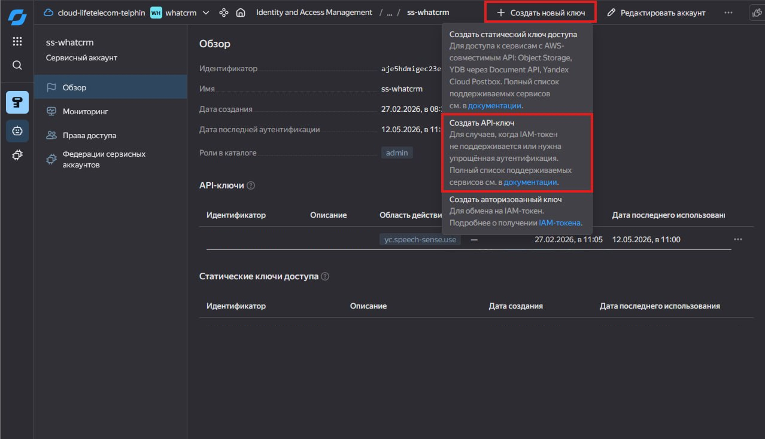Click the Идентификатор column header in API-ключи table
The width and height of the screenshot is (765, 439).
coord(236,215)
